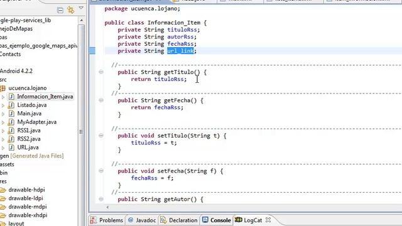The width and height of the screenshot is (402, 226).
Task: Click the autorRss field declaration
Action: tap(180, 37)
